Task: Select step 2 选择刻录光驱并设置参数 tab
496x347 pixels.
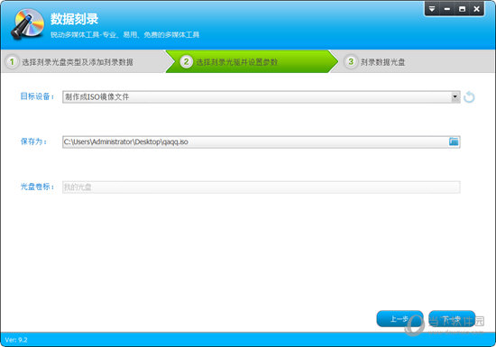Action: pyautogui.click(x=252, y=61)
